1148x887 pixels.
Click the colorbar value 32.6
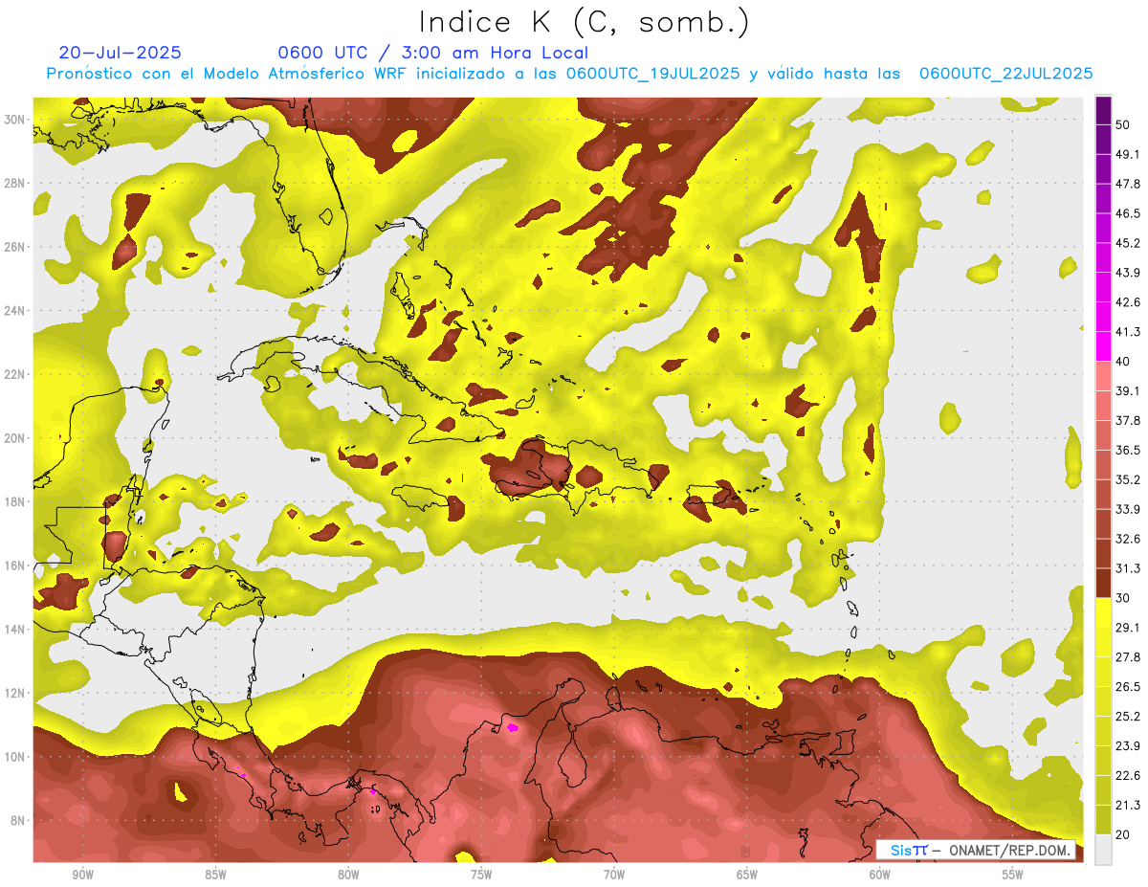tap(1127, 539)
